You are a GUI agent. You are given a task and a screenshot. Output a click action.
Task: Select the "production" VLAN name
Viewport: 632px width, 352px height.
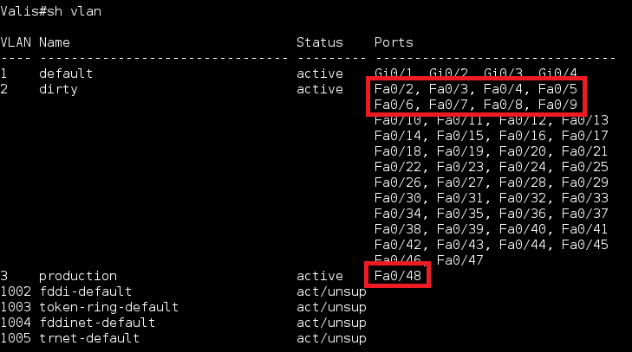[78, 276]
